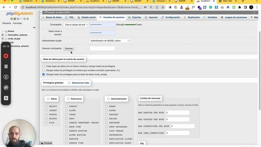
Task: Check Seleccionar todo global privileges
Action: click(69, 83)
